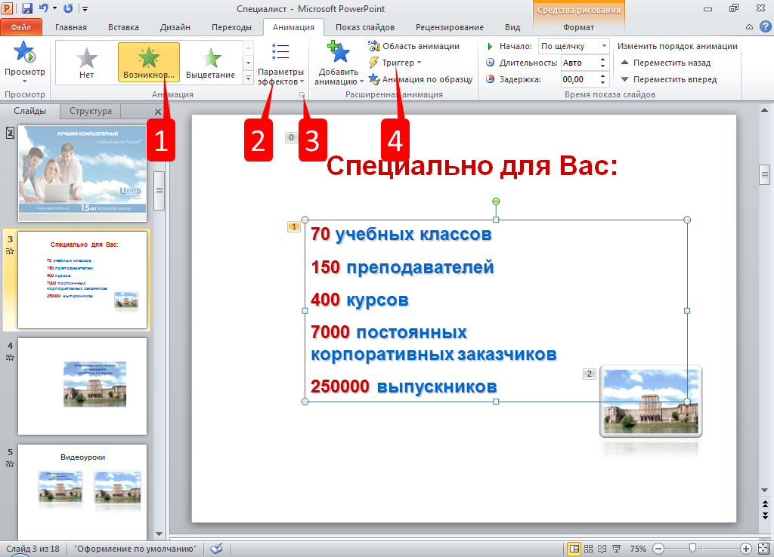Select the None (Нет) animation star
Image resolution: width=774 pixels, height=557 pixels.
(86, 62)
